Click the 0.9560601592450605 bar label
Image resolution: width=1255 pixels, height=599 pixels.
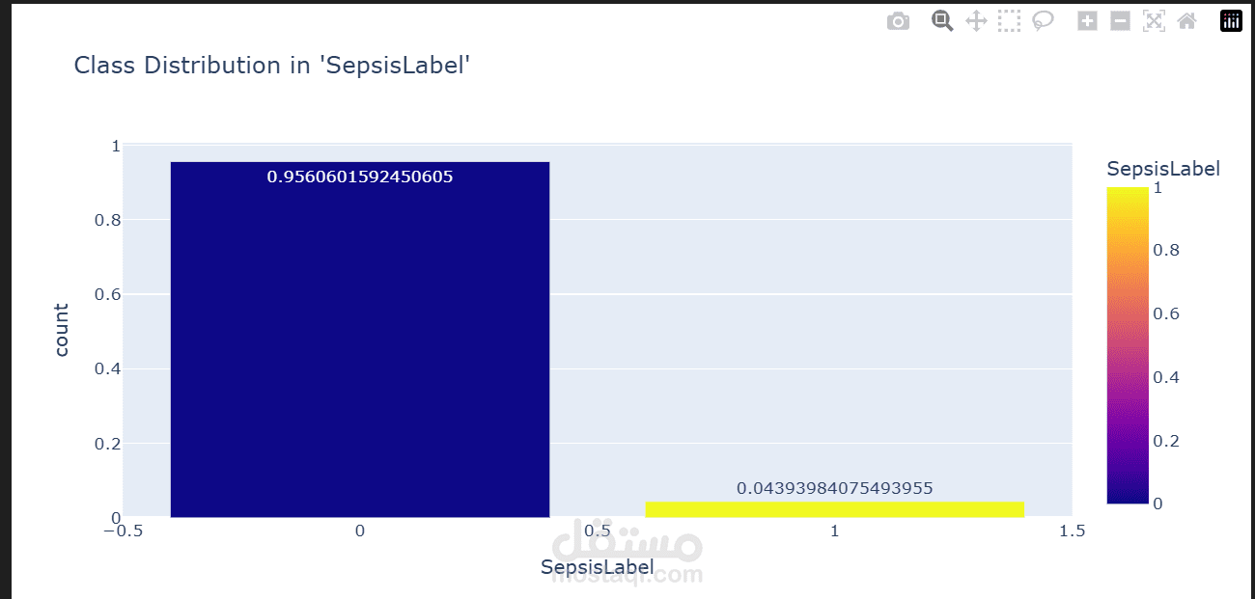coord(360,177)
